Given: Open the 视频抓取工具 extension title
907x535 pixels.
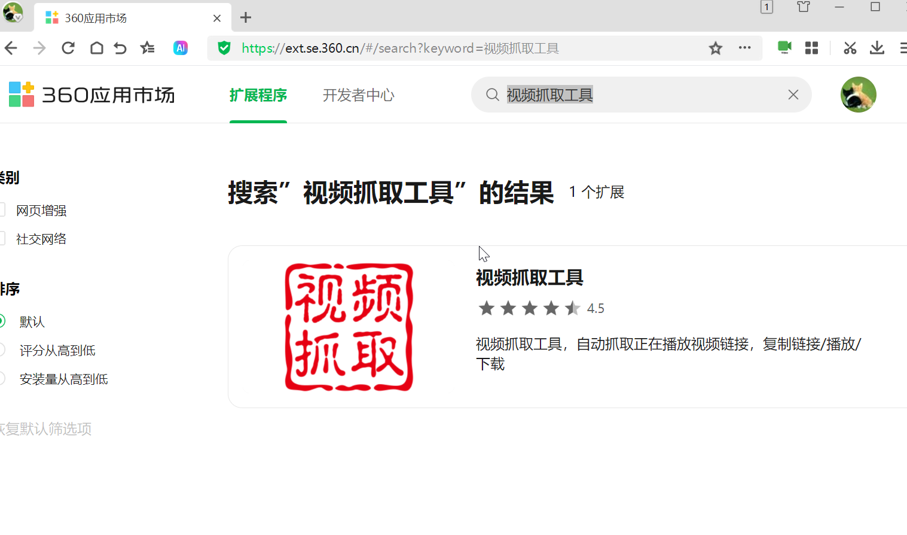Looking at the screenshot, I should [530, 278].
